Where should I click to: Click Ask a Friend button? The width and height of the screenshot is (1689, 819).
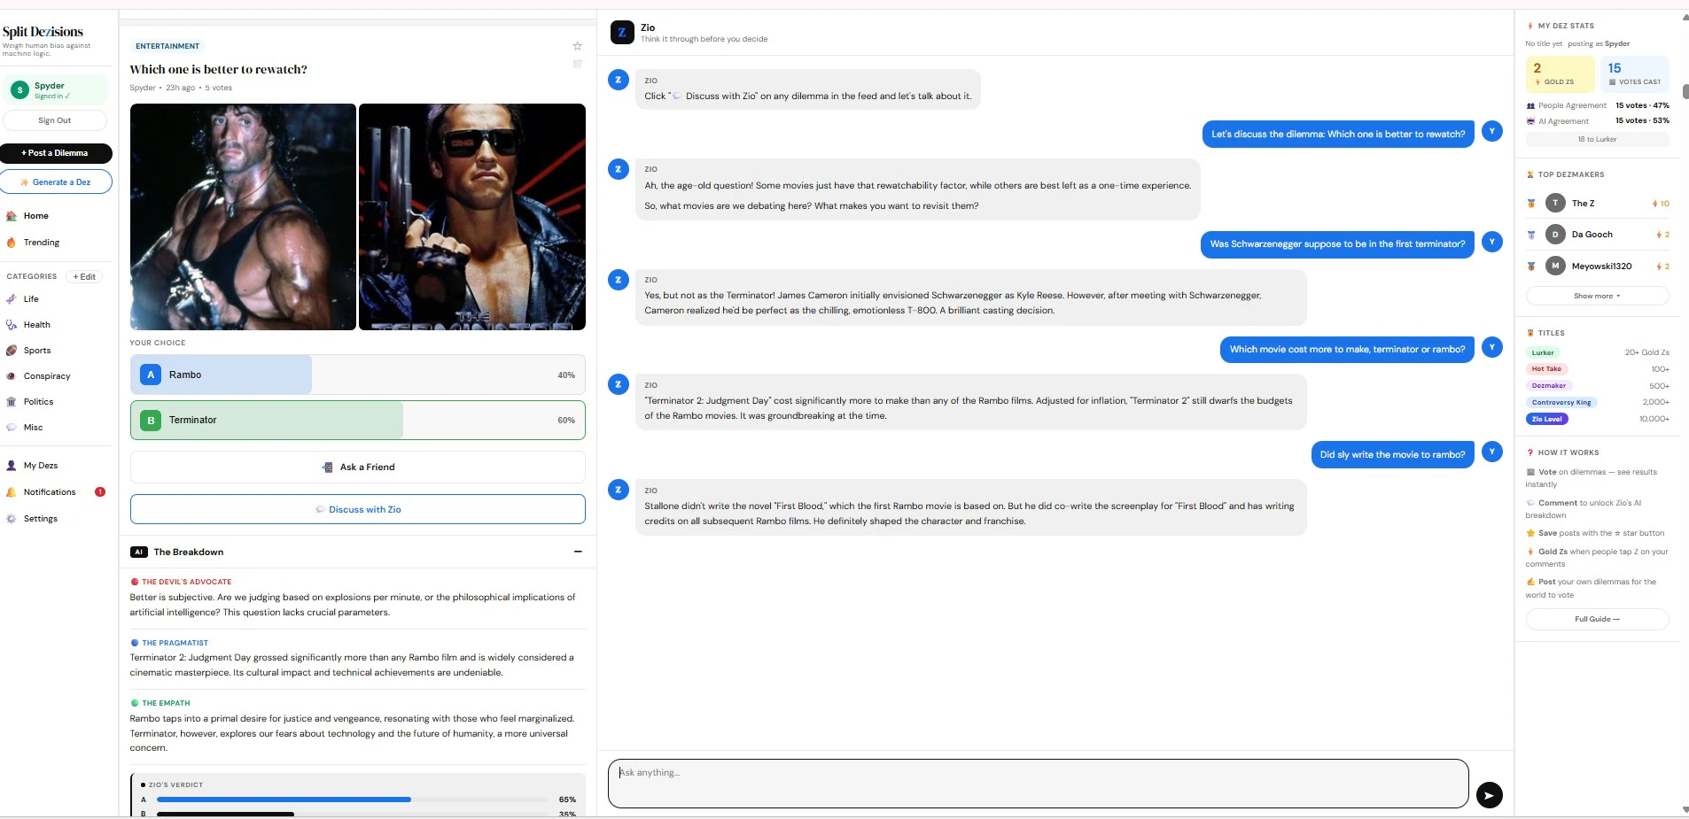click(357, 467)
